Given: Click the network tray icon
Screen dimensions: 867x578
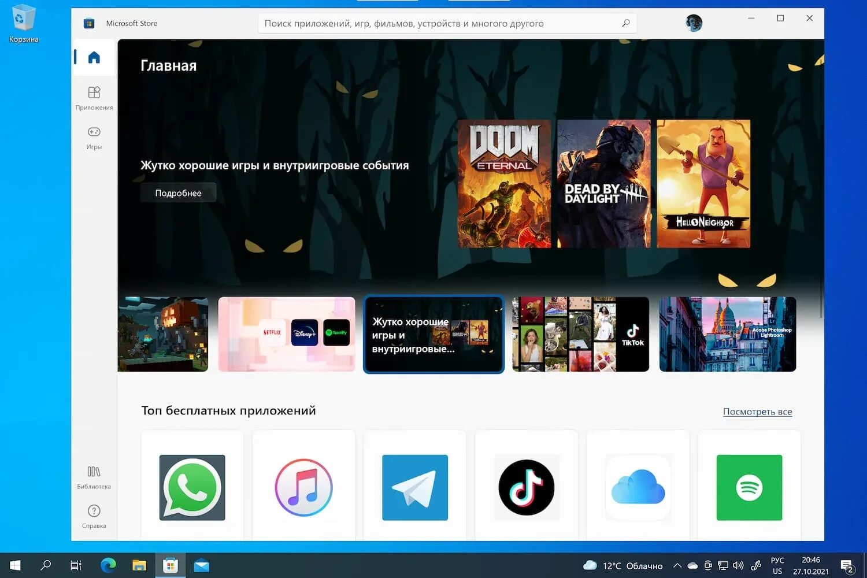Looking at the screenshot, I should [x=723, y=565].
